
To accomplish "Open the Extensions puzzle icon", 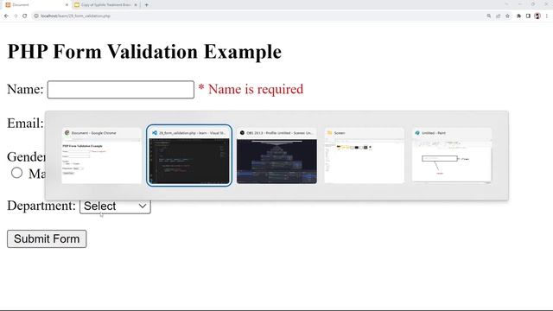I will pos(518,16).
